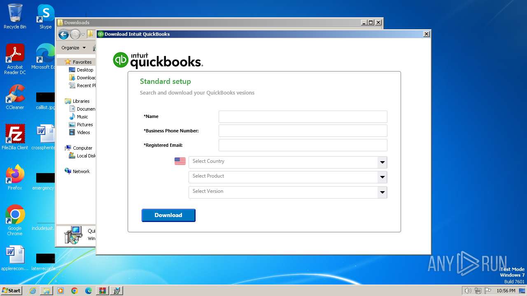Click WinRAR taskbar icon

point(103,291)
